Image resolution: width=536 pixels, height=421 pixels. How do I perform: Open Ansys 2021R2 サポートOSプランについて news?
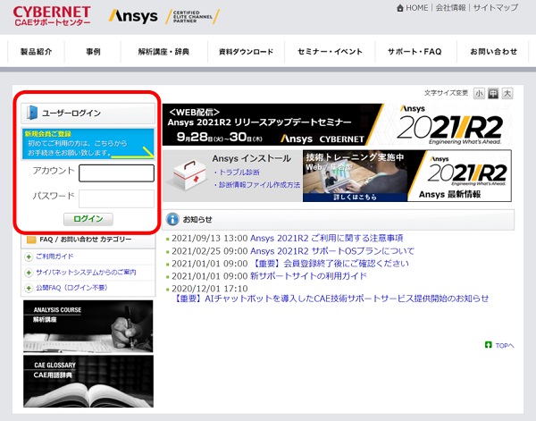tap(332, 251)
